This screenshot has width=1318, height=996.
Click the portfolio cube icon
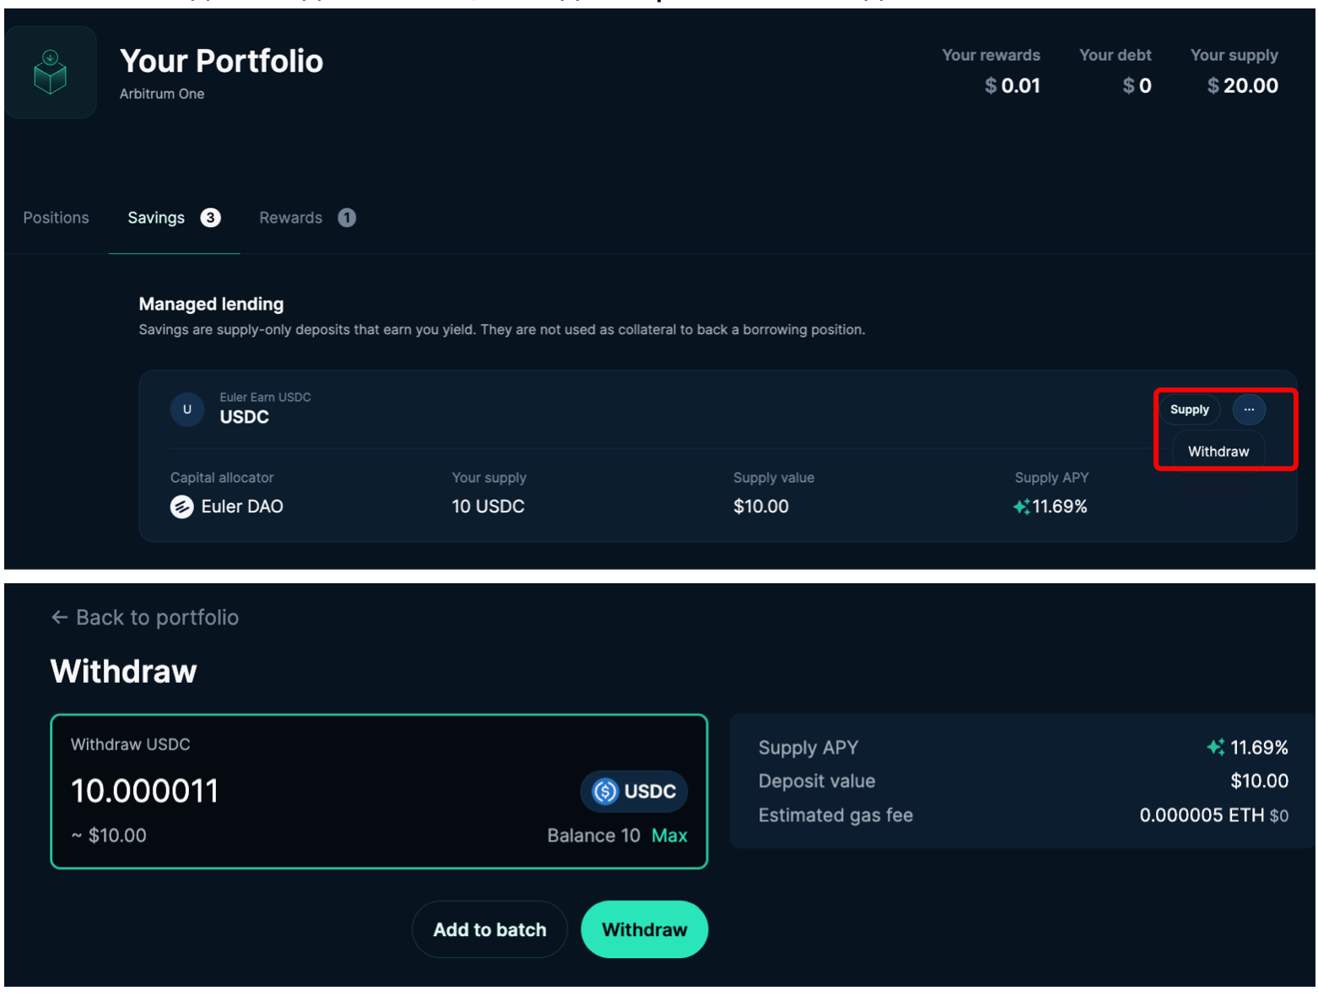[x=50, y=73]
